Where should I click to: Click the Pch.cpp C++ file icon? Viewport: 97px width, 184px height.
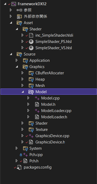(x=25, y=155)
